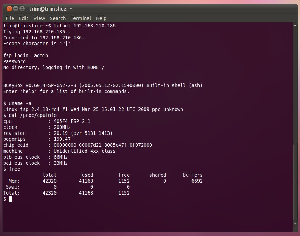This screenshot has width=300, height=236.
Task: Open the File menu
Action: coord(10,18)
